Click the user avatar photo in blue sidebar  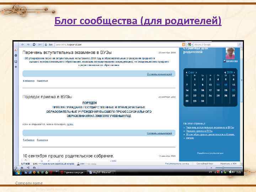coord(230,53)
